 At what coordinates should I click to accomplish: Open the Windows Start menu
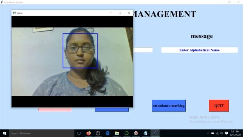5,133
